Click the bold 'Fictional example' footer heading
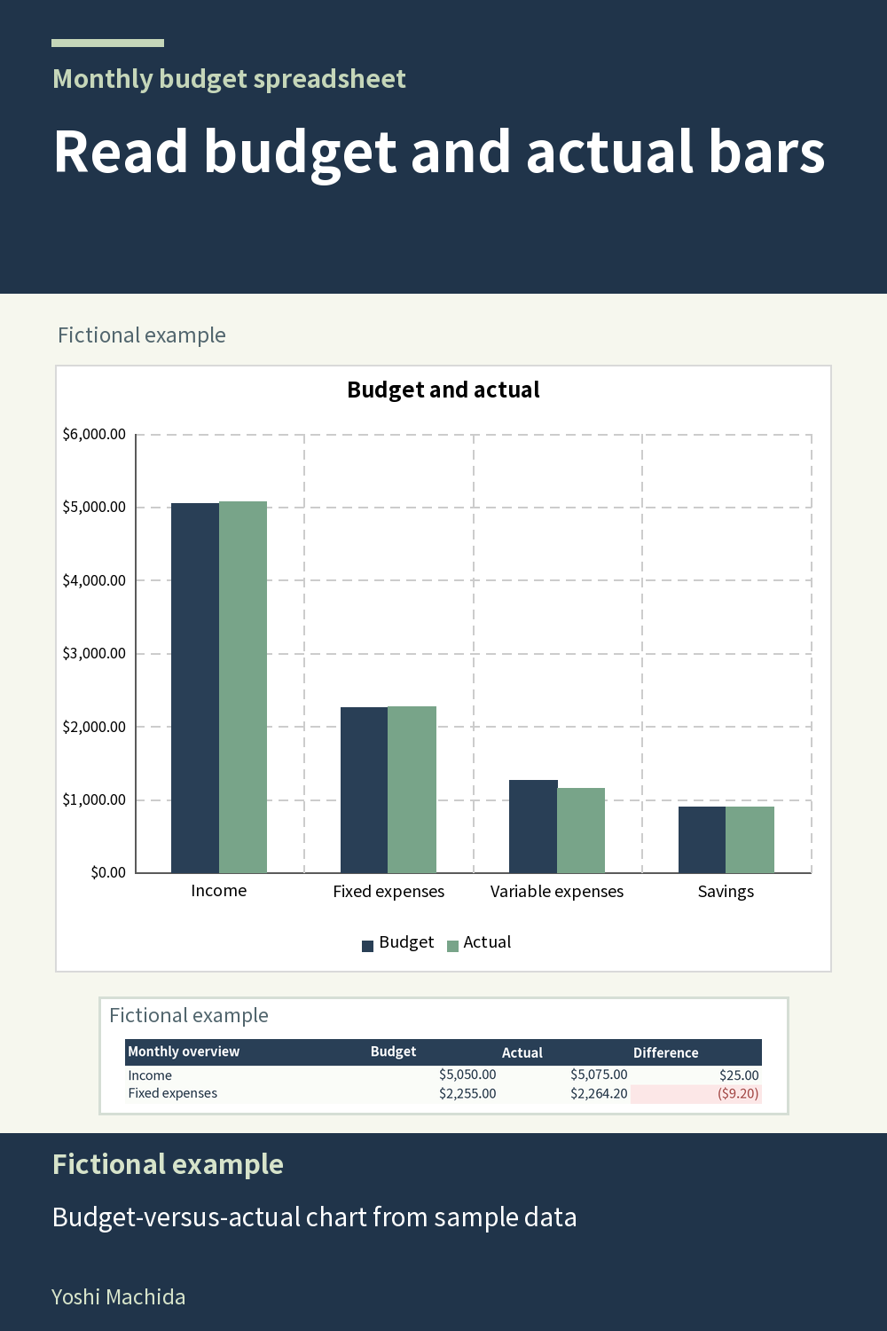The height and width of the screenshot is (1331, 887). pos(168,1164)
